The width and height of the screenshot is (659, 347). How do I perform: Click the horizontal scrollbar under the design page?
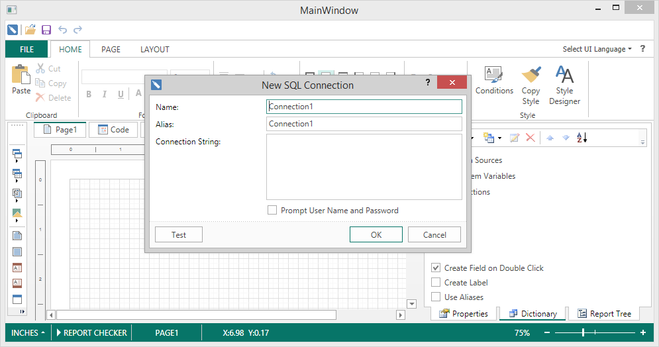196,315
